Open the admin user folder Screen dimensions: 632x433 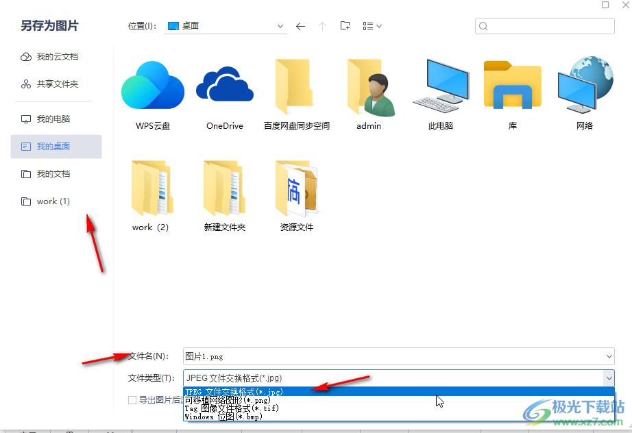371,88
